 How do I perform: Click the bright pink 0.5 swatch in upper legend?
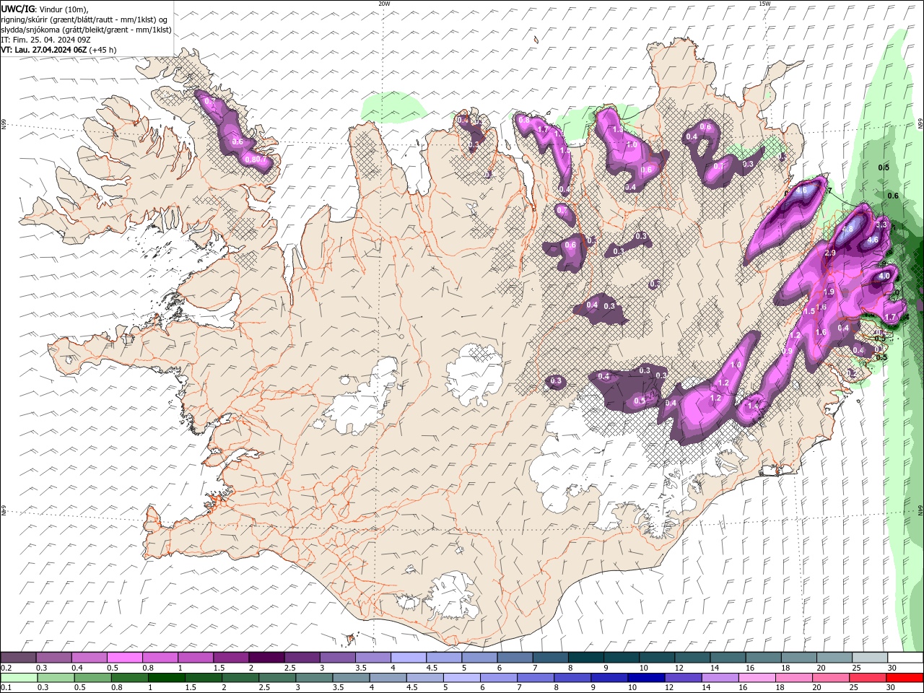[124, 658]
